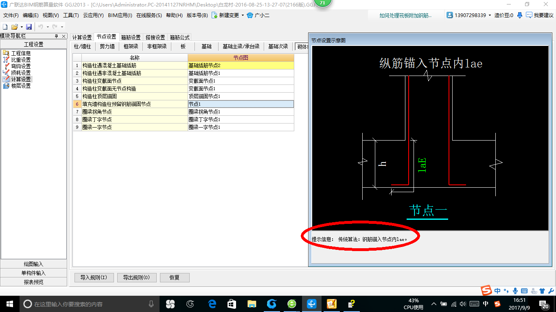Select 损耗设置 in navigation tree

click(x=21, y=73)
